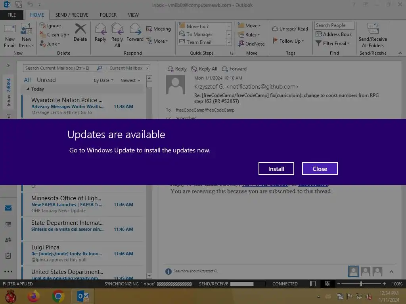Open the More respond options
The image size is (406, 304).
pos(157,41)
